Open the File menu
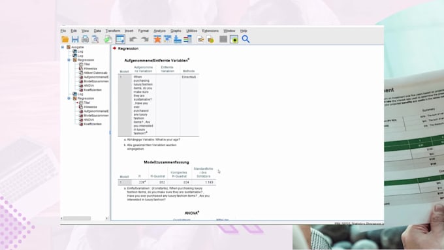 [x=63, y=31]
